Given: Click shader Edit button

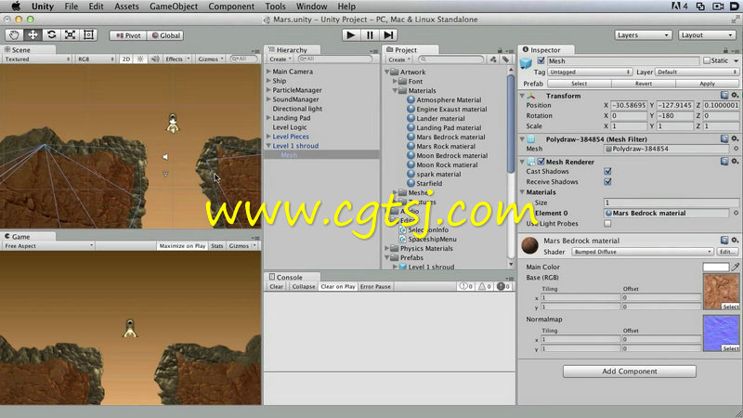Looking at the screenshot, I should (x=726, y=252).
